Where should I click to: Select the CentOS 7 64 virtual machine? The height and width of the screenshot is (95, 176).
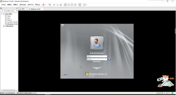pos(12,22)
